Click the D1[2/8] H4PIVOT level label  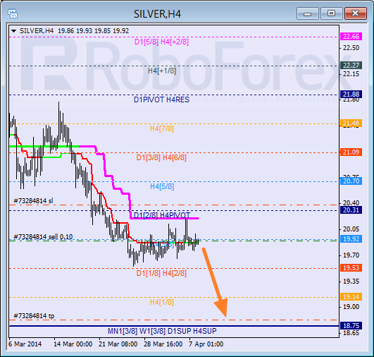point(162,215)
